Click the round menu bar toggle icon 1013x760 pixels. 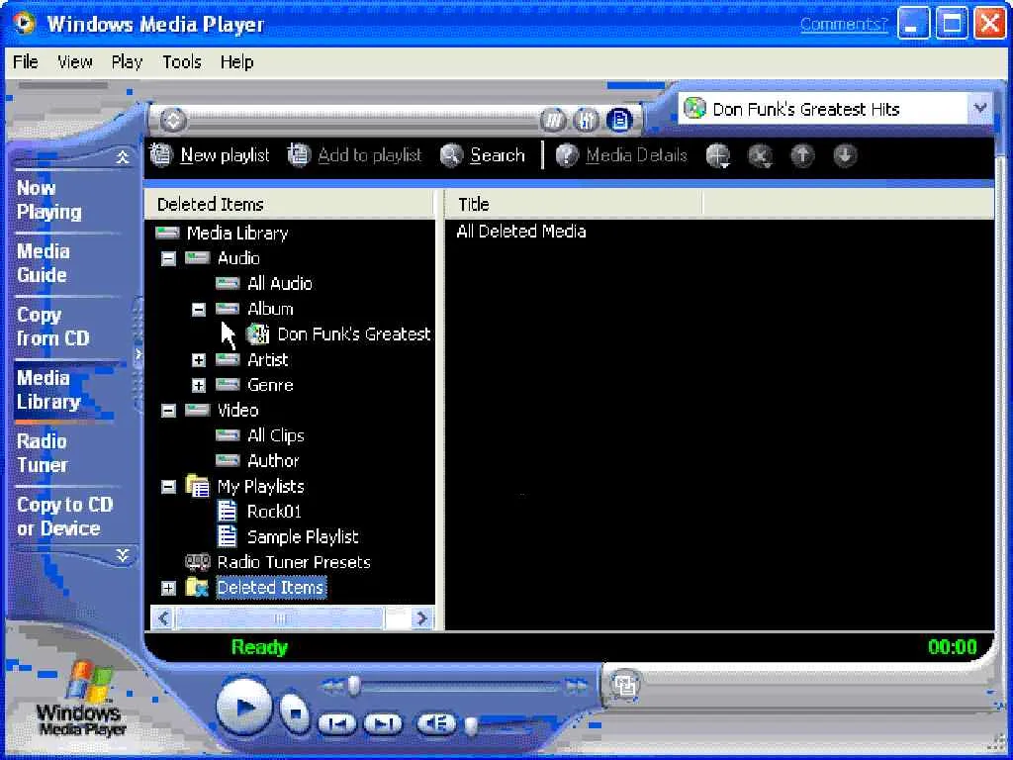173,120
